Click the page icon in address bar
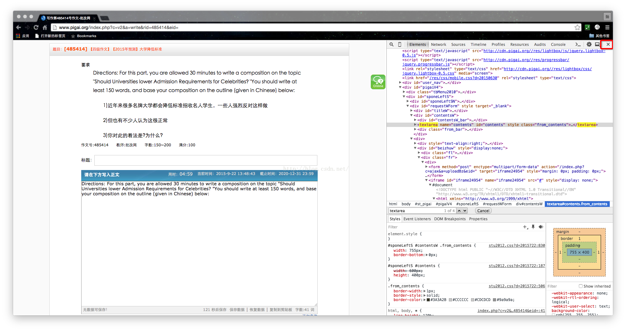Viewport: 626px width, 331px height. (x=55, y=27)
